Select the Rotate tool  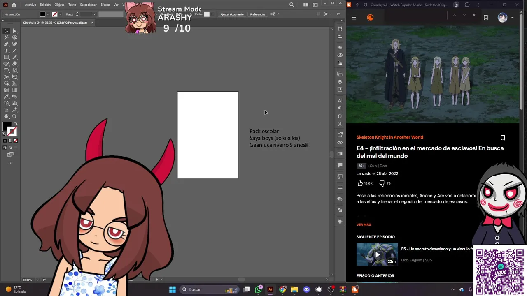click(6, 70)
